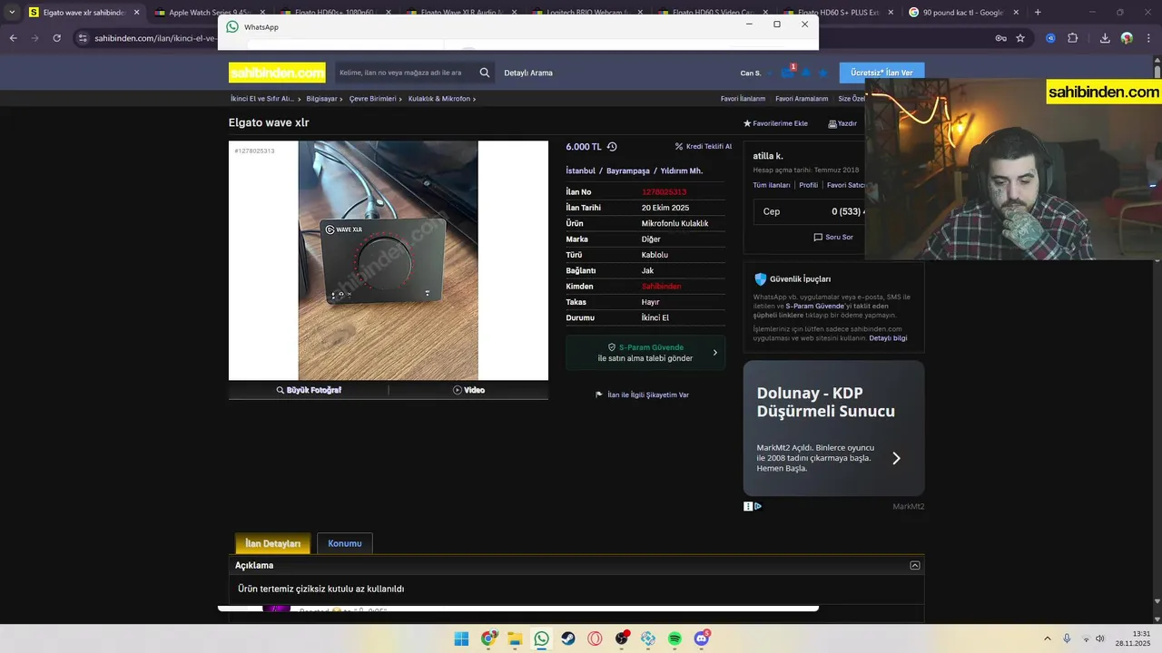1162x653 pixels.
Task: Open Kulaklık & Mikrofon breadcrumb
Action: (439, 98)
